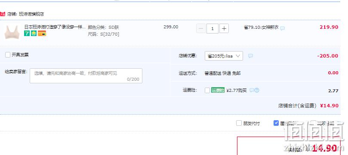The image size is (348, 155).
Task: Click the chat bubble icon beside ¥2.77购买
Action: 252,90
